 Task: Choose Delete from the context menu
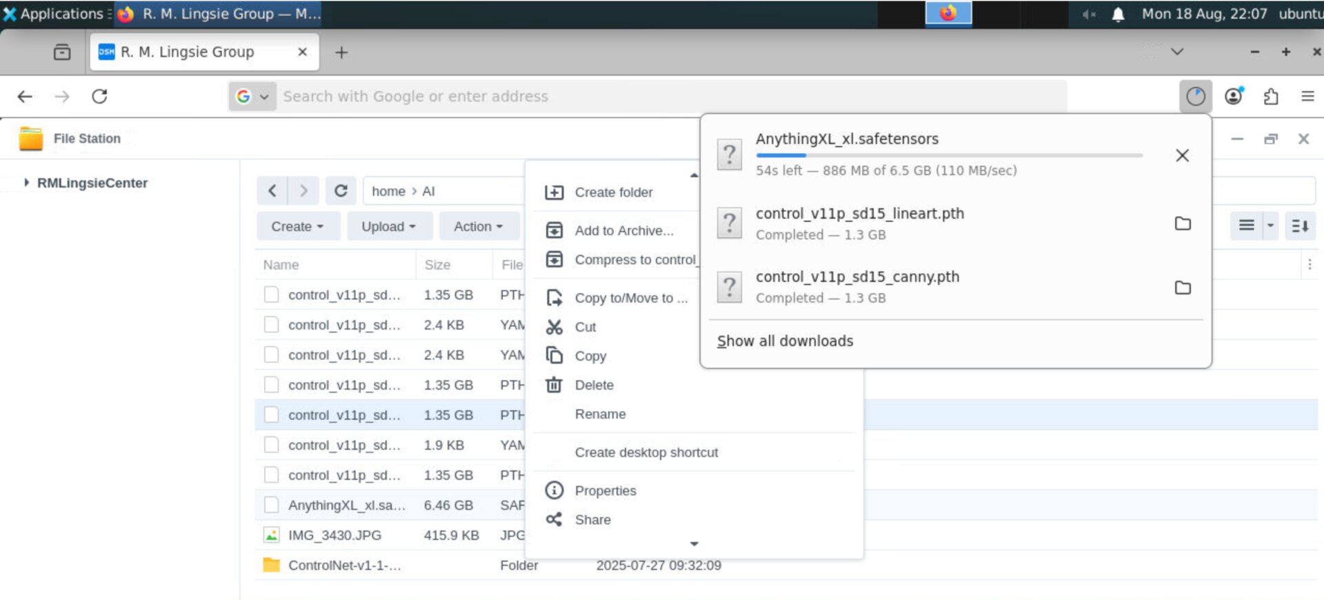(x=594, y=385)
